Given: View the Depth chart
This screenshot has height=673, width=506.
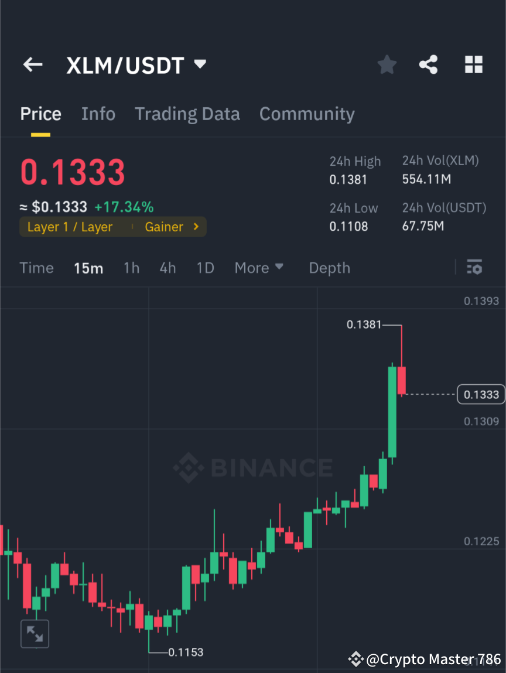Looking at the screenshot, I should pyautogui.click(x=329, y=268).
